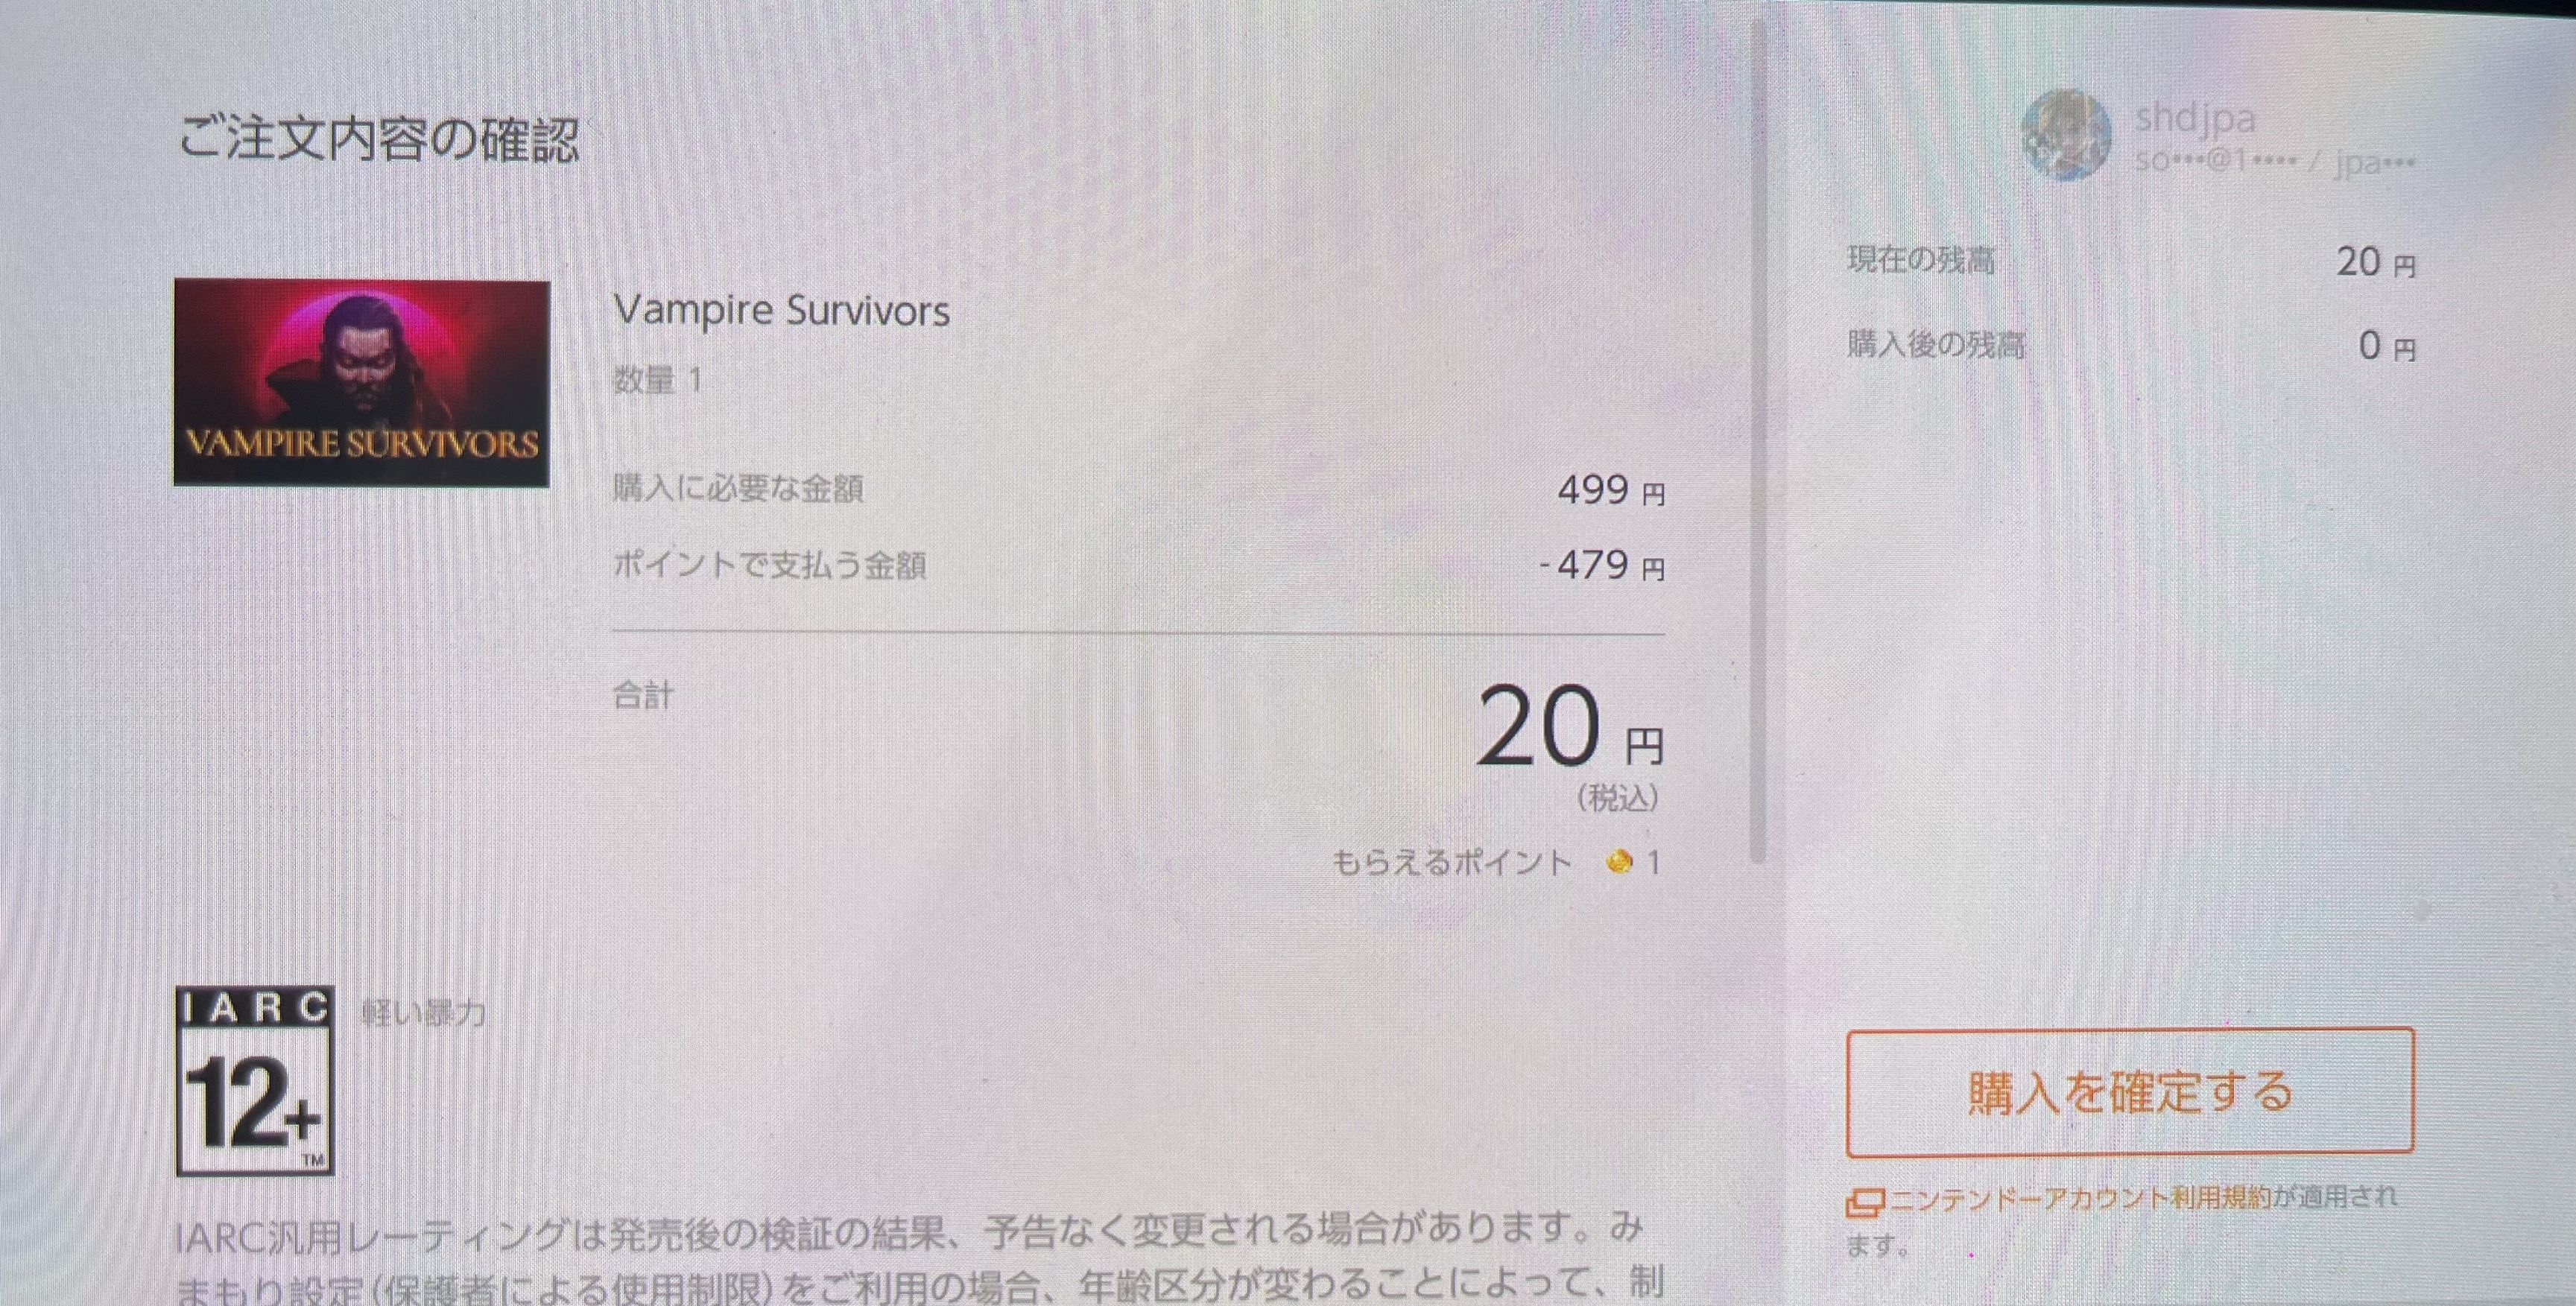The image size is (2576, 1306).
Task: Open the ニンテンドーアカウント利用規約 link
Action: 2078,1197
